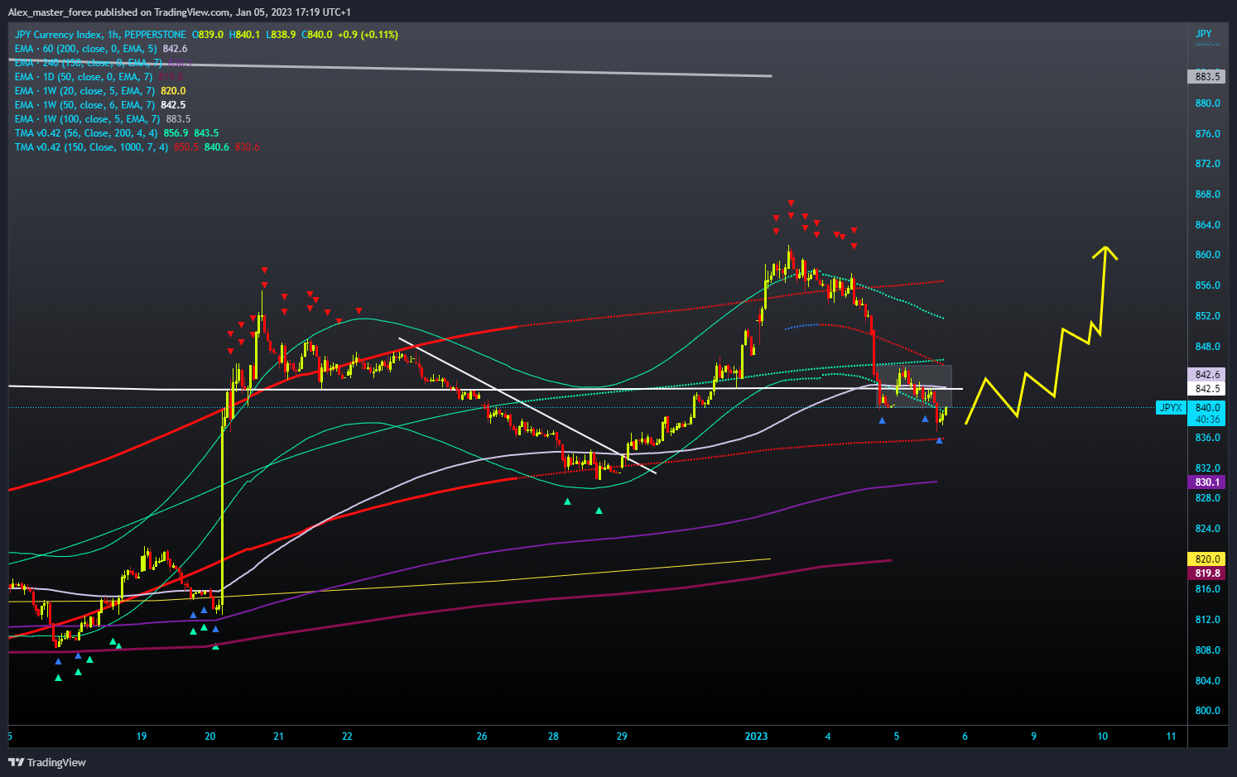Screen dimensions: 1237x777
Task: Click the 864.0 price axis label
Action: point(1207,225)
